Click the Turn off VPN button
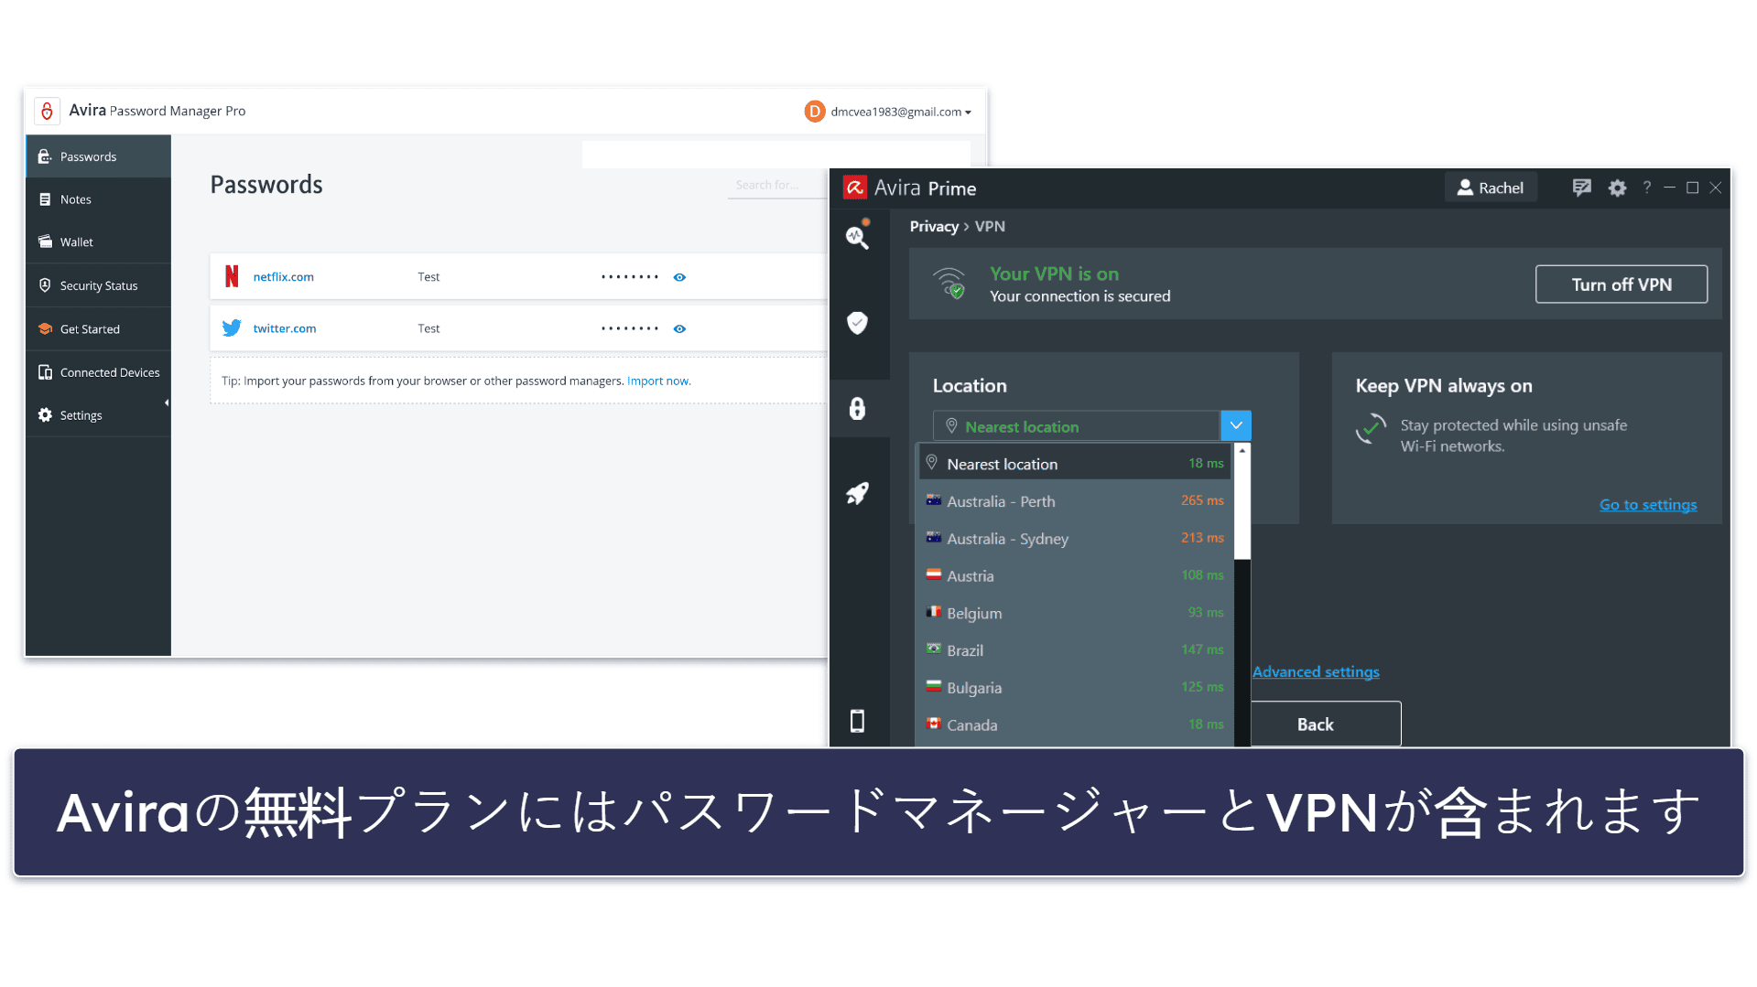The width and height of the screenshot is (1757, 987). tap(1621, 284)
